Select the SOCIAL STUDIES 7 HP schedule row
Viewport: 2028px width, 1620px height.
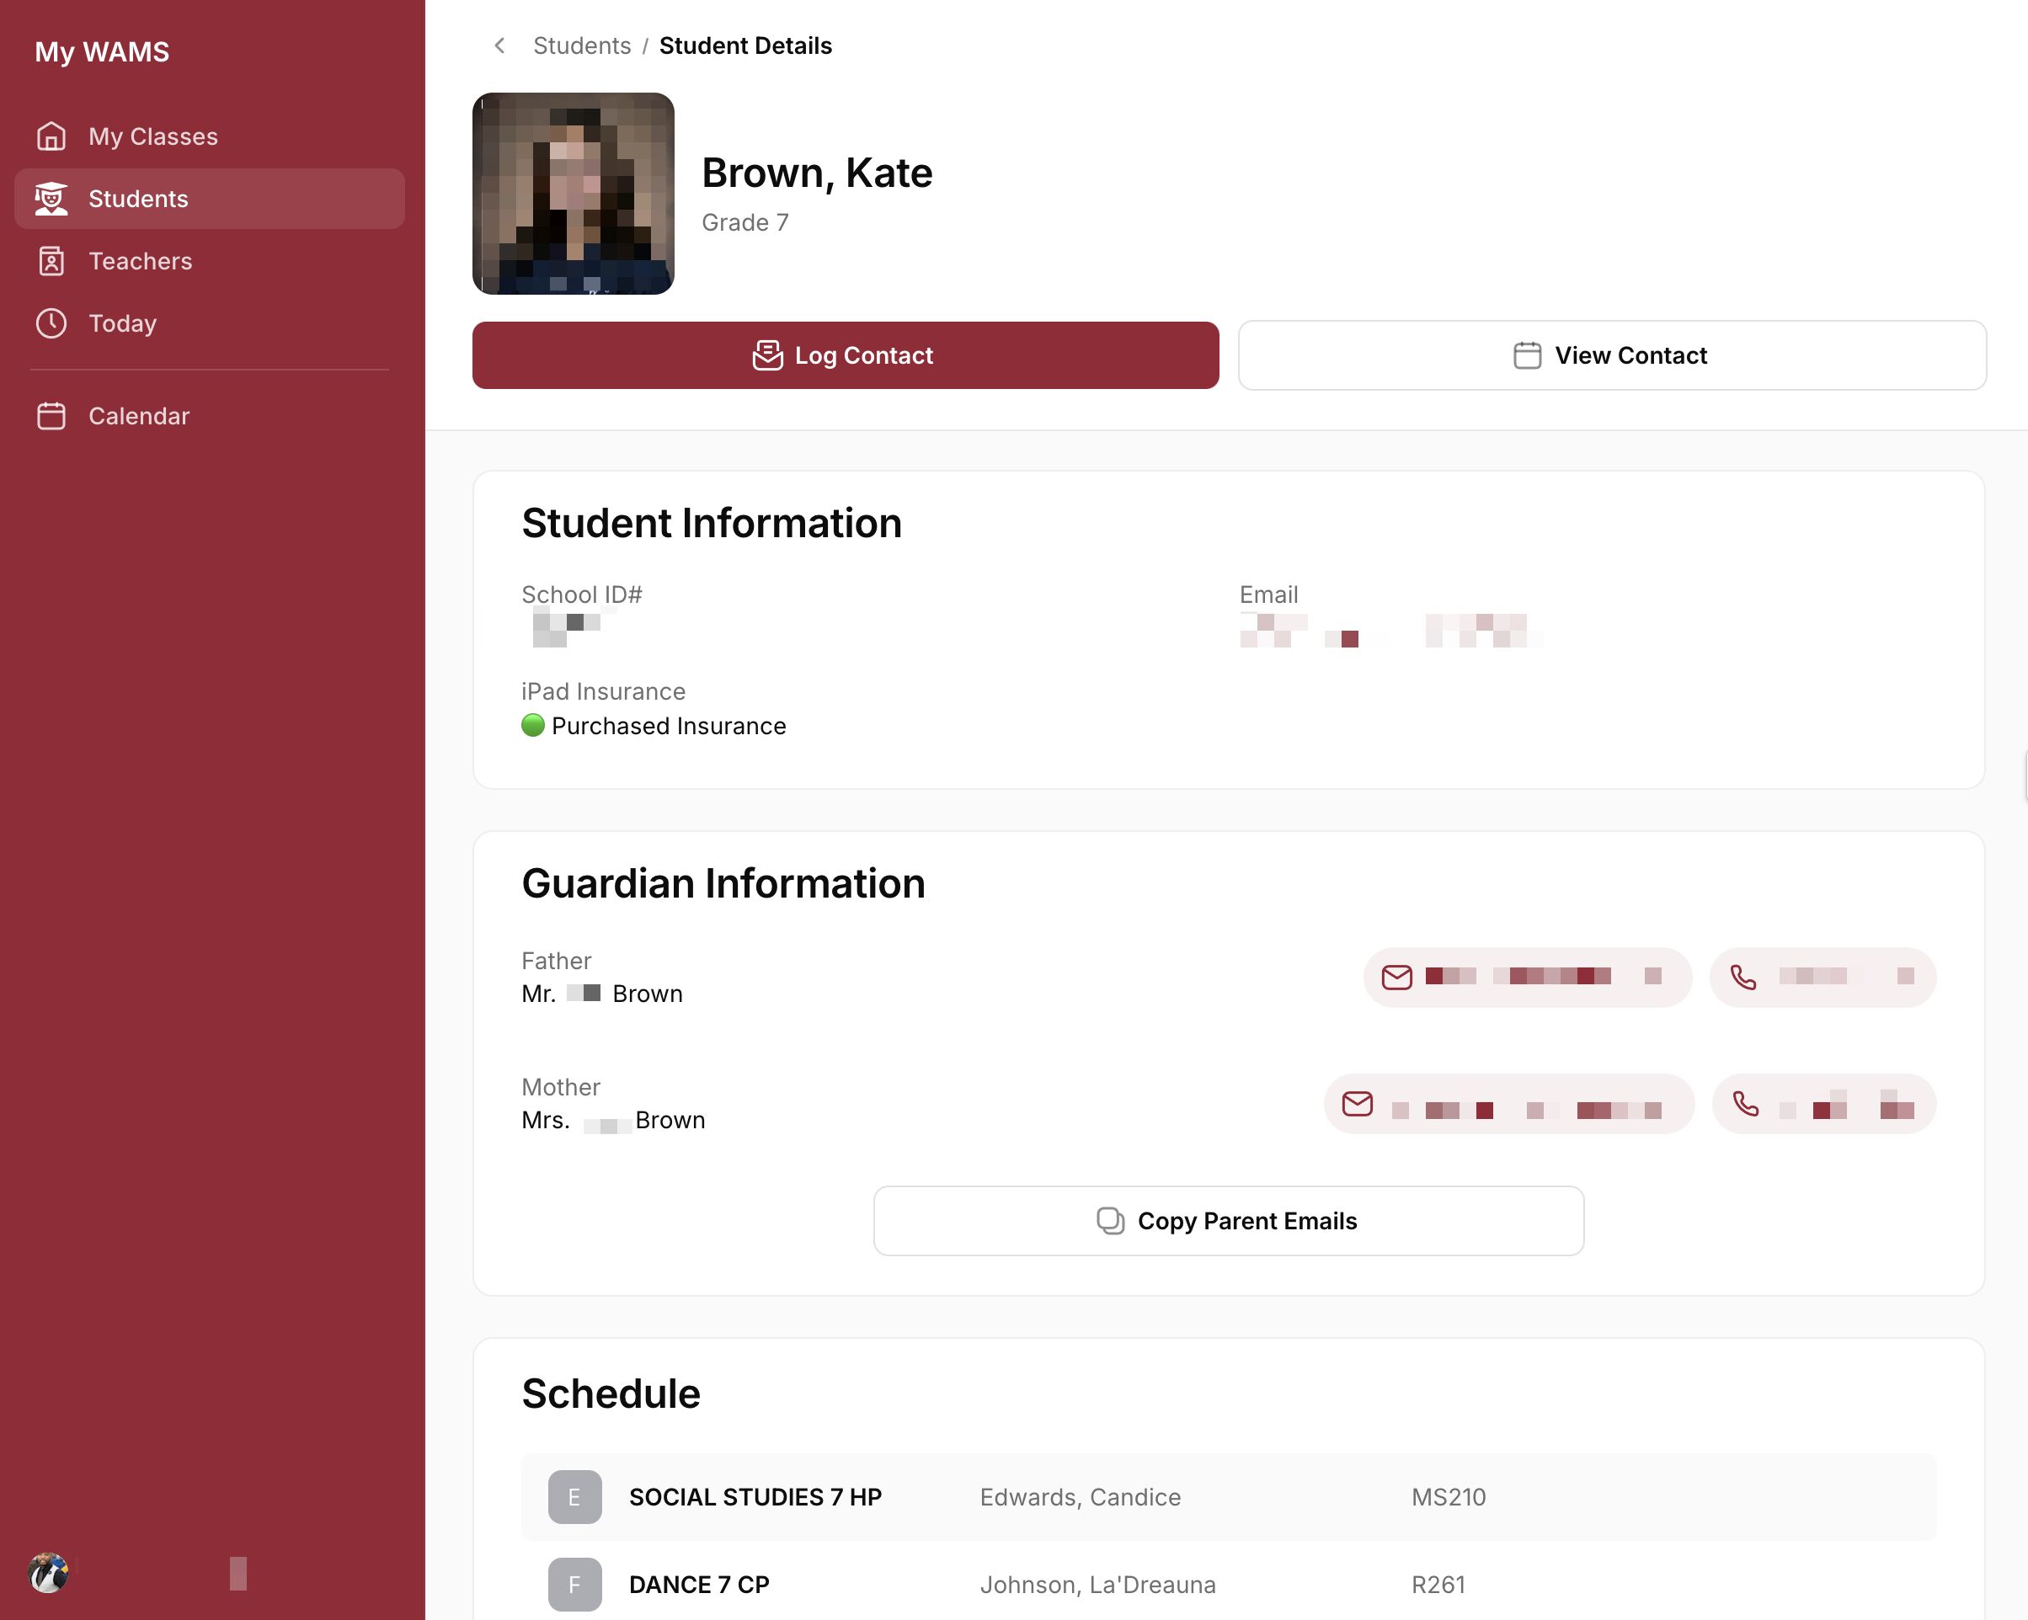point(1228,1497)
